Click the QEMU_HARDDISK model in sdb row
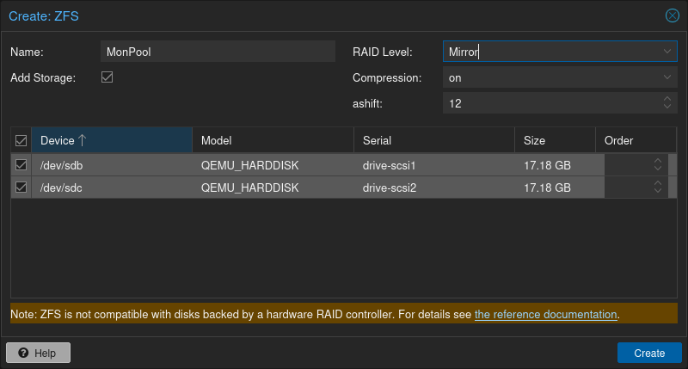Viewport: 688px width, 369px height. (249, 165)
